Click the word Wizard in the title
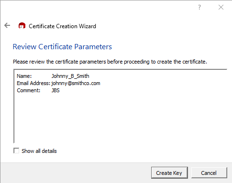Viewport: 232px width, 183px height. coord(88,26)
